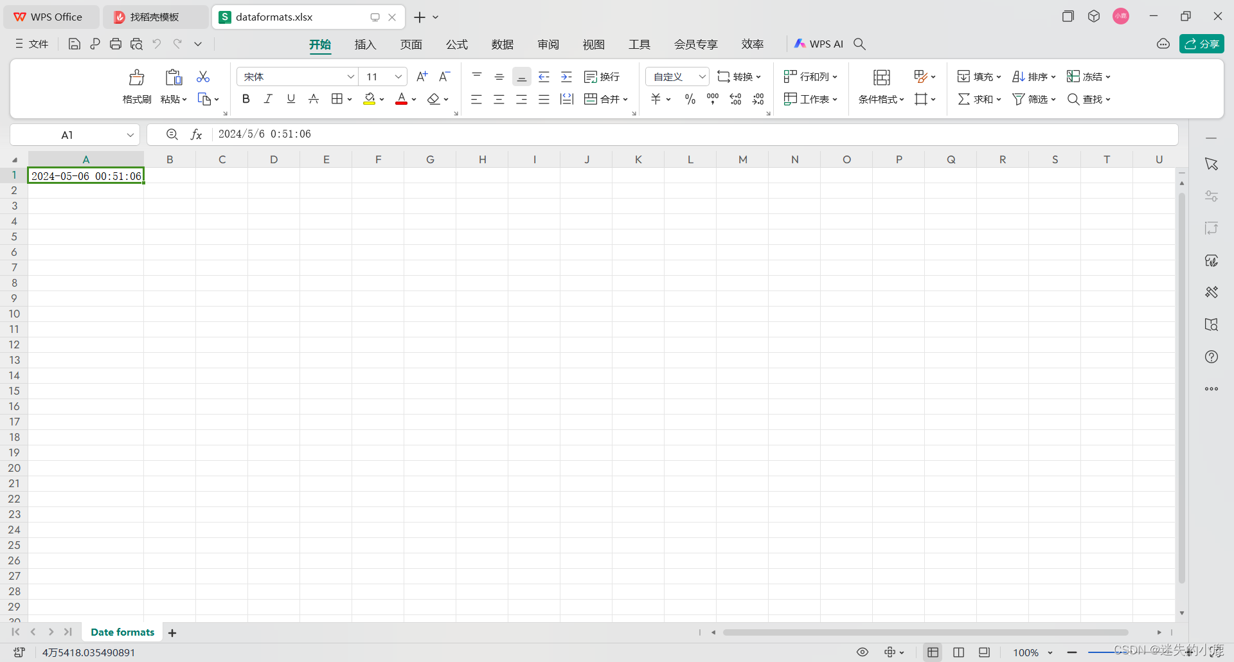
Task: Click the Redo arrow icon
Action: point(177,44)
